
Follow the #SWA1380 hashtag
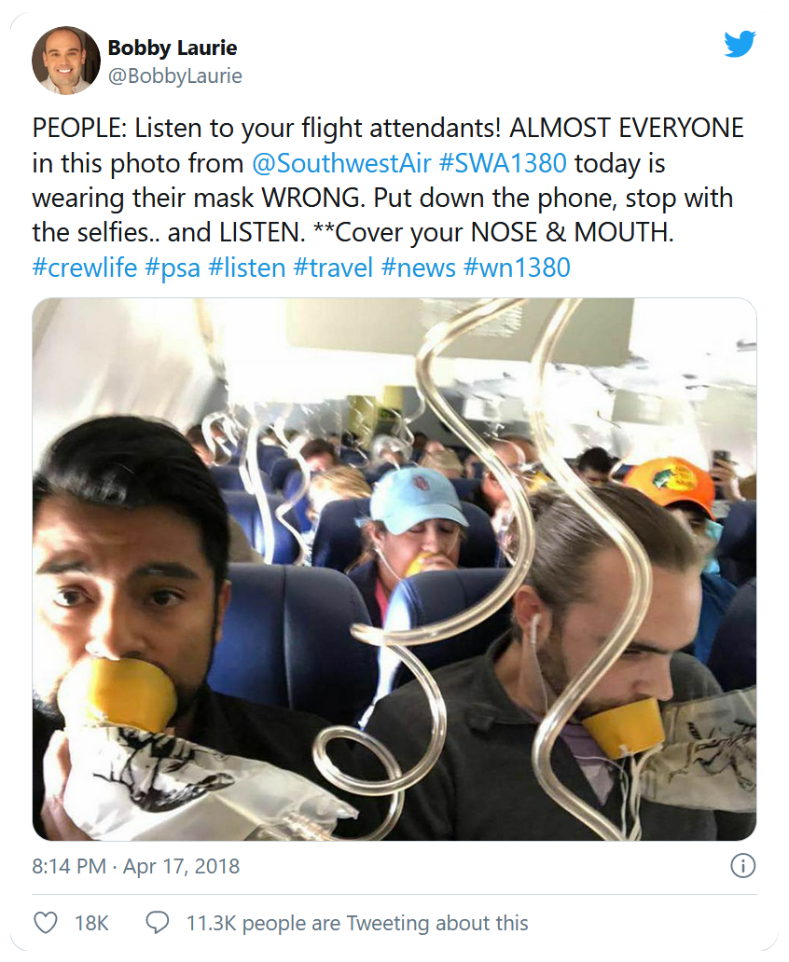point(502,163)
